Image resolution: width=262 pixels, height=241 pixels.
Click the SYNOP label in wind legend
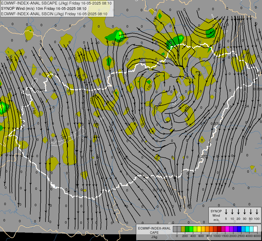216,211
